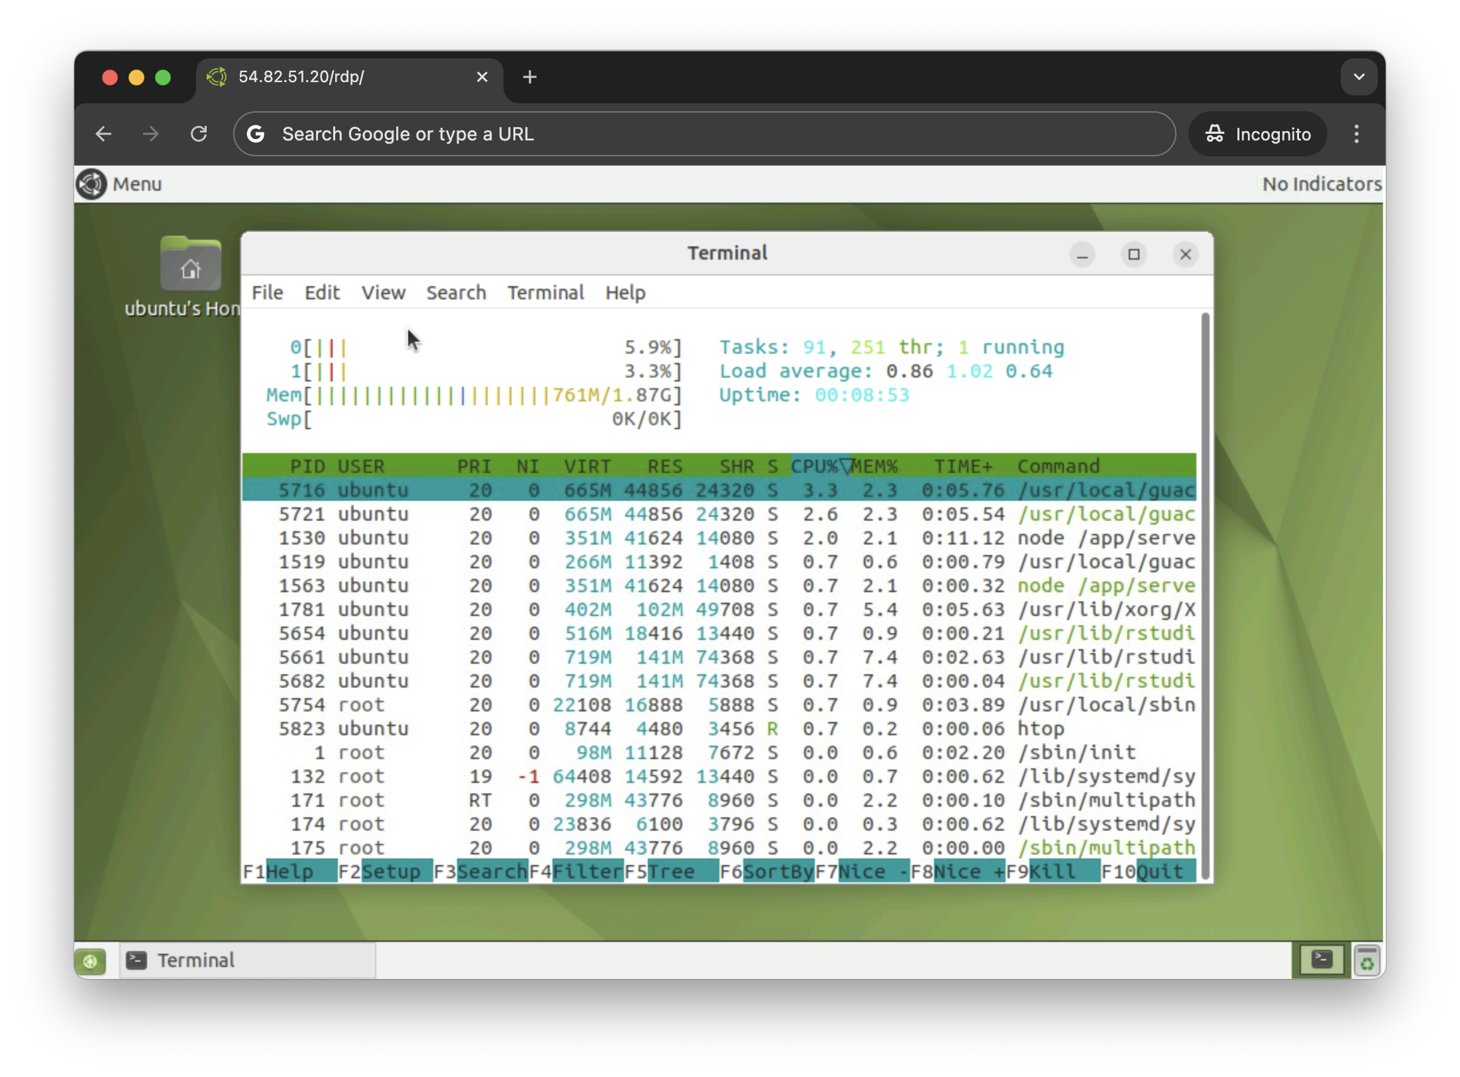Click the Uptime 00:08:53 value

click(862, 395)
